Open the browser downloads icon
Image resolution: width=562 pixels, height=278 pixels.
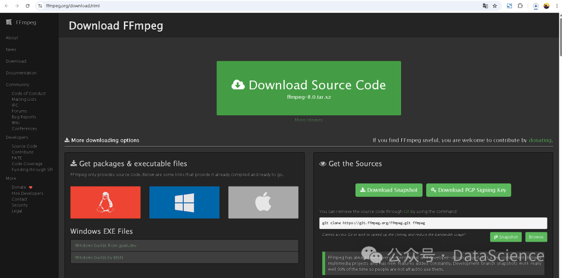click(x=535, y=6)
